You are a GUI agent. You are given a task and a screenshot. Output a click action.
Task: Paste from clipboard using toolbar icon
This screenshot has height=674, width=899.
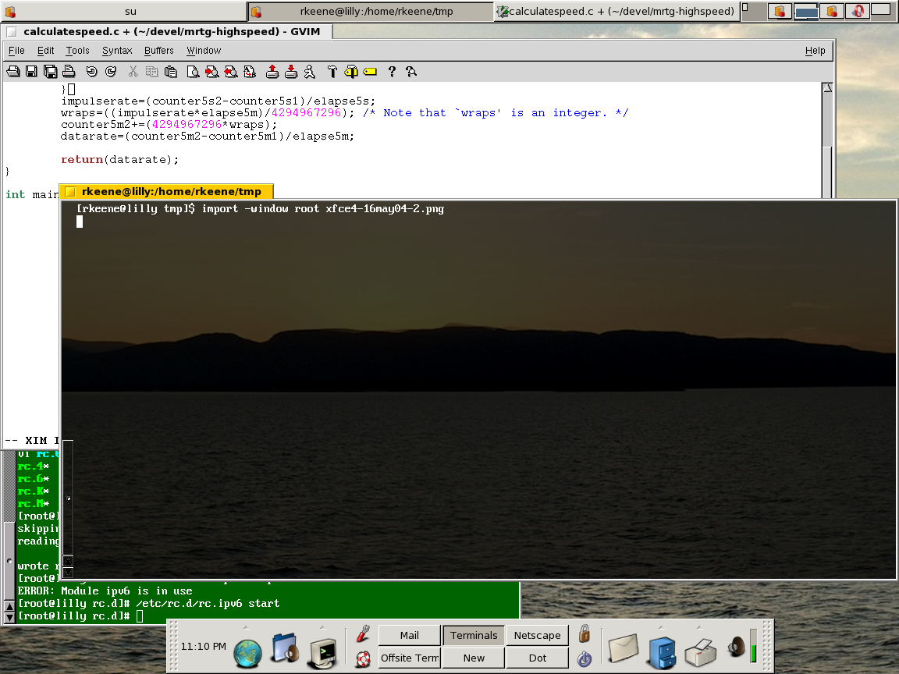click(x=170, y=72)
